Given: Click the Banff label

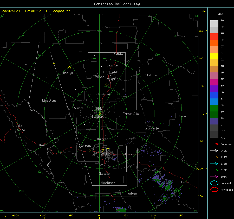Looking at the screenshot, I should pyautogui.click(x=43, y=145).
